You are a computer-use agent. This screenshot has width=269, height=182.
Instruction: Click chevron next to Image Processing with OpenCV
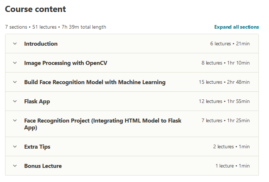[x=15, y=63]
